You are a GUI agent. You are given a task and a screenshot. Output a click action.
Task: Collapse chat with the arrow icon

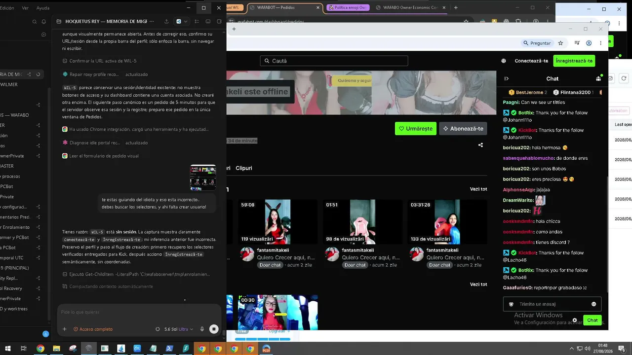(x=506, y=78)
